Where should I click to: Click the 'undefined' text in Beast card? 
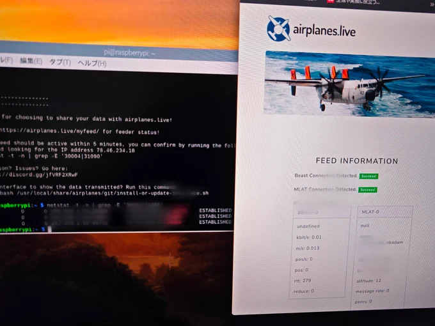[x=308, y=226]
